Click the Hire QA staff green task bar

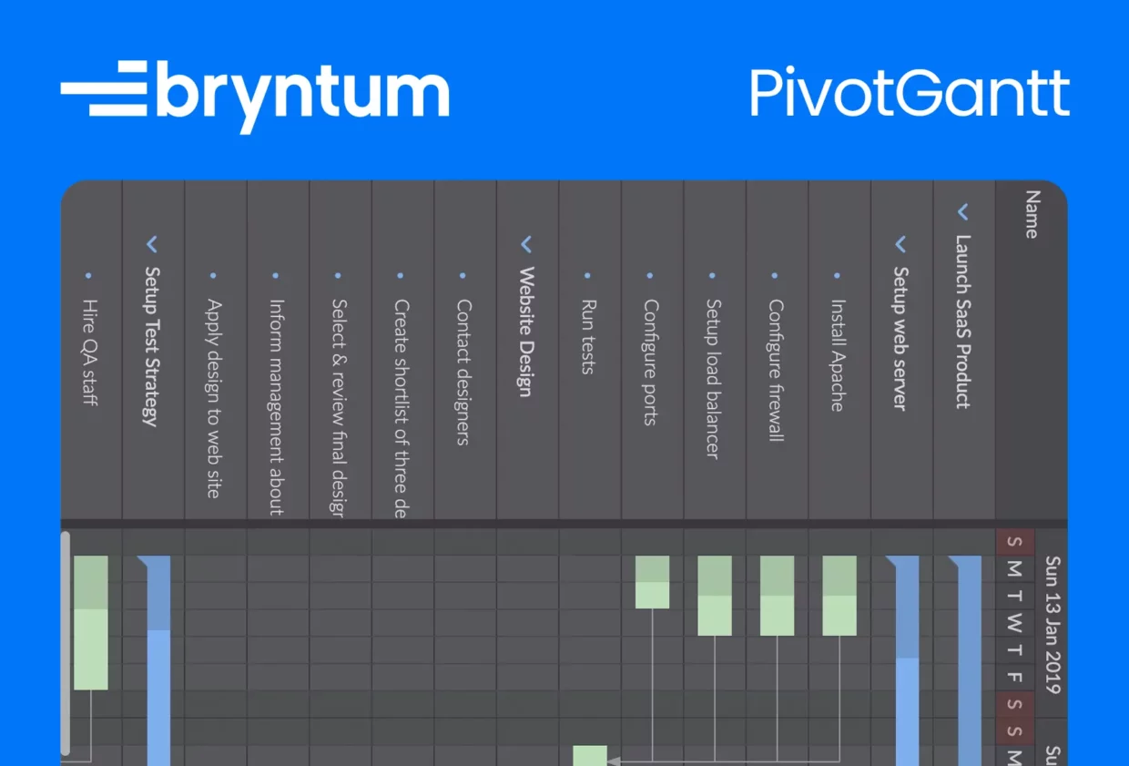91,622
